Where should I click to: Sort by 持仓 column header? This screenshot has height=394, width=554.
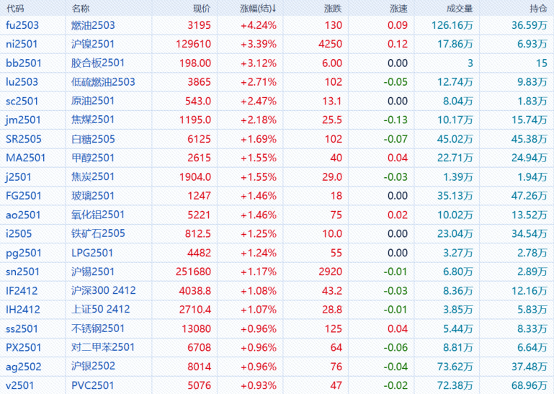coord(537,9)
